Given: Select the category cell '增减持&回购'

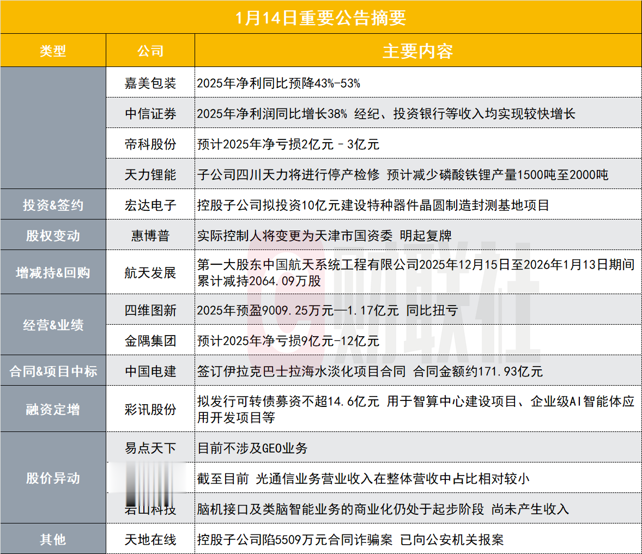Looking at the screenshot, I should (x=53, y=272).
